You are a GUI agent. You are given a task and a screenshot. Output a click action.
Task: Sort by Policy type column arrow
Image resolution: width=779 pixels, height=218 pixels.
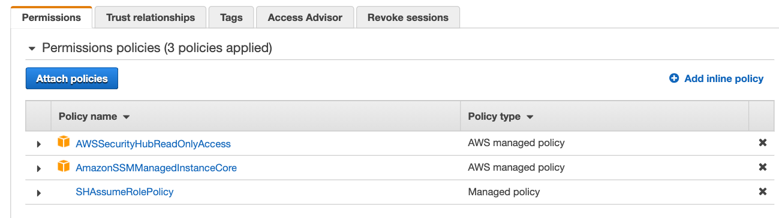tap(530, 117)
